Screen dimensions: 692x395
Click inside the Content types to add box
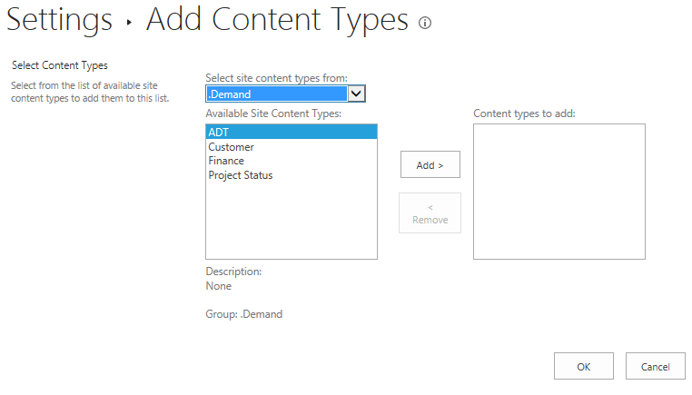(559, 192)
